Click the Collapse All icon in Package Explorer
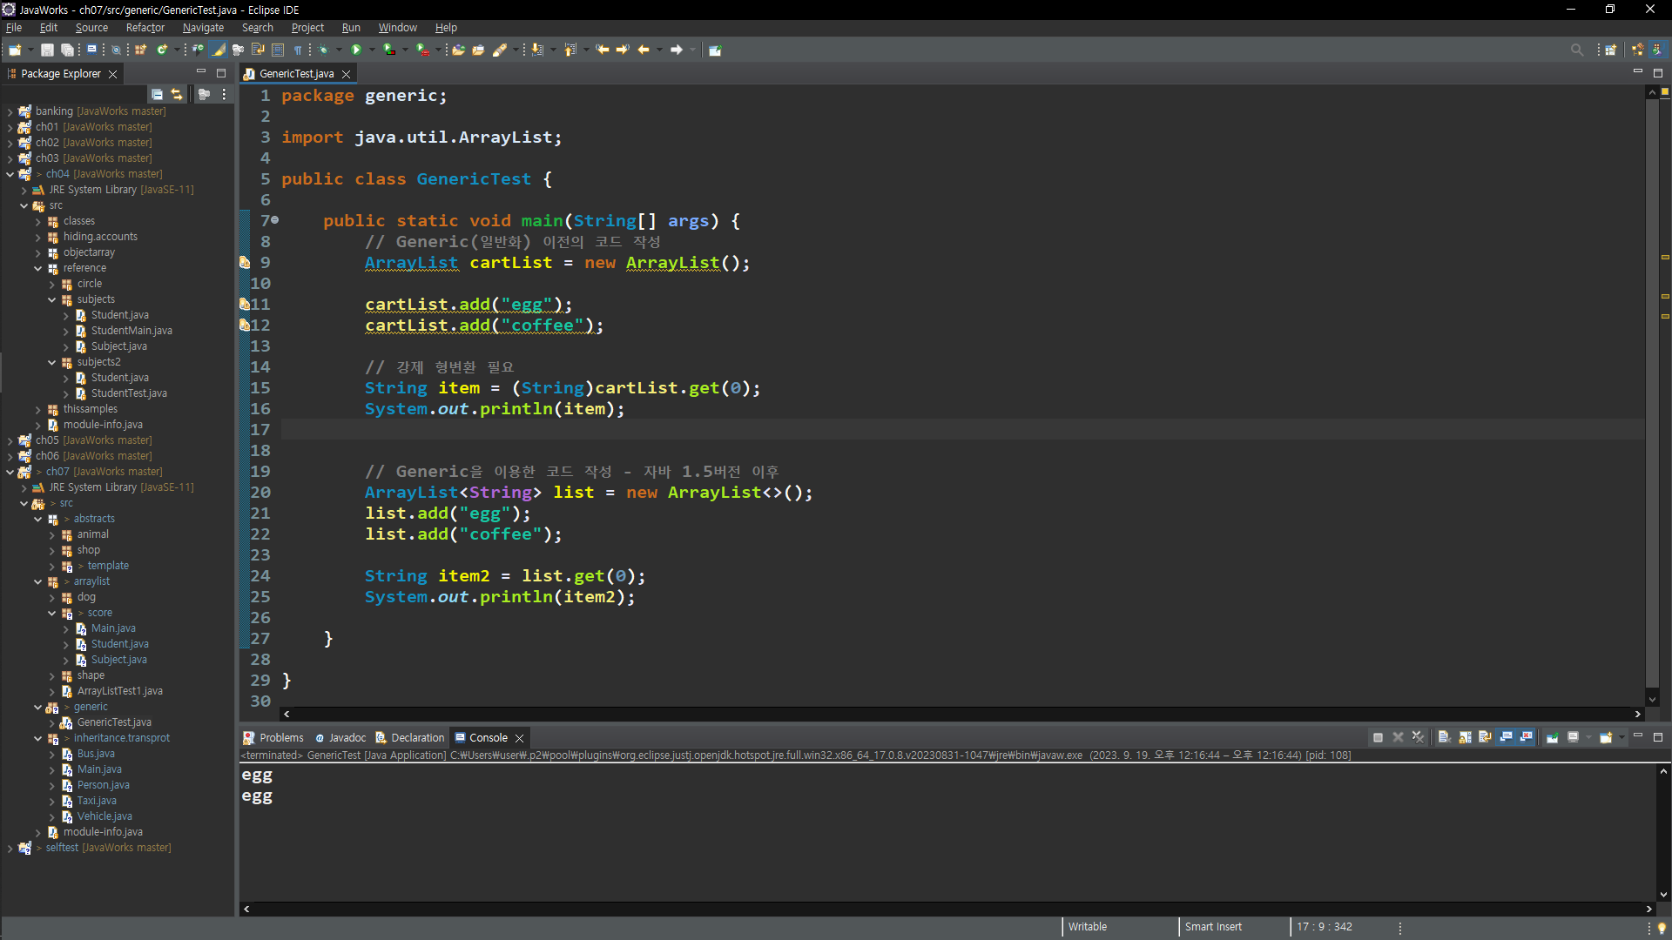Screen dimensions: 1672x940 coord(157,94)
